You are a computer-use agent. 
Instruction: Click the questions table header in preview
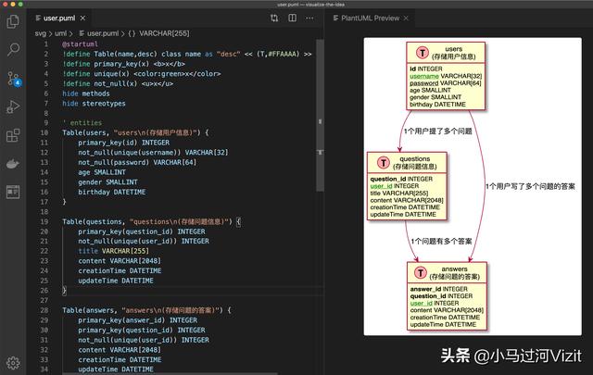click(407, 163)
